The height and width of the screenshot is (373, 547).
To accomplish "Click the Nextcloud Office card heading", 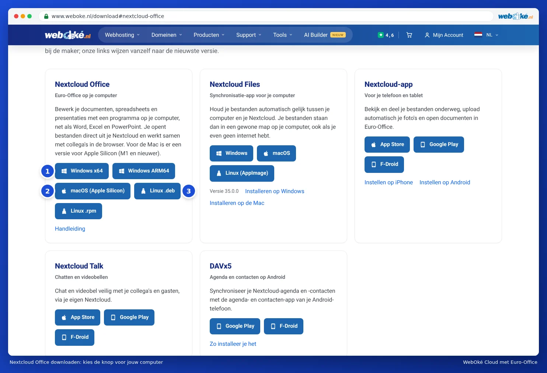I will point(82,84).
